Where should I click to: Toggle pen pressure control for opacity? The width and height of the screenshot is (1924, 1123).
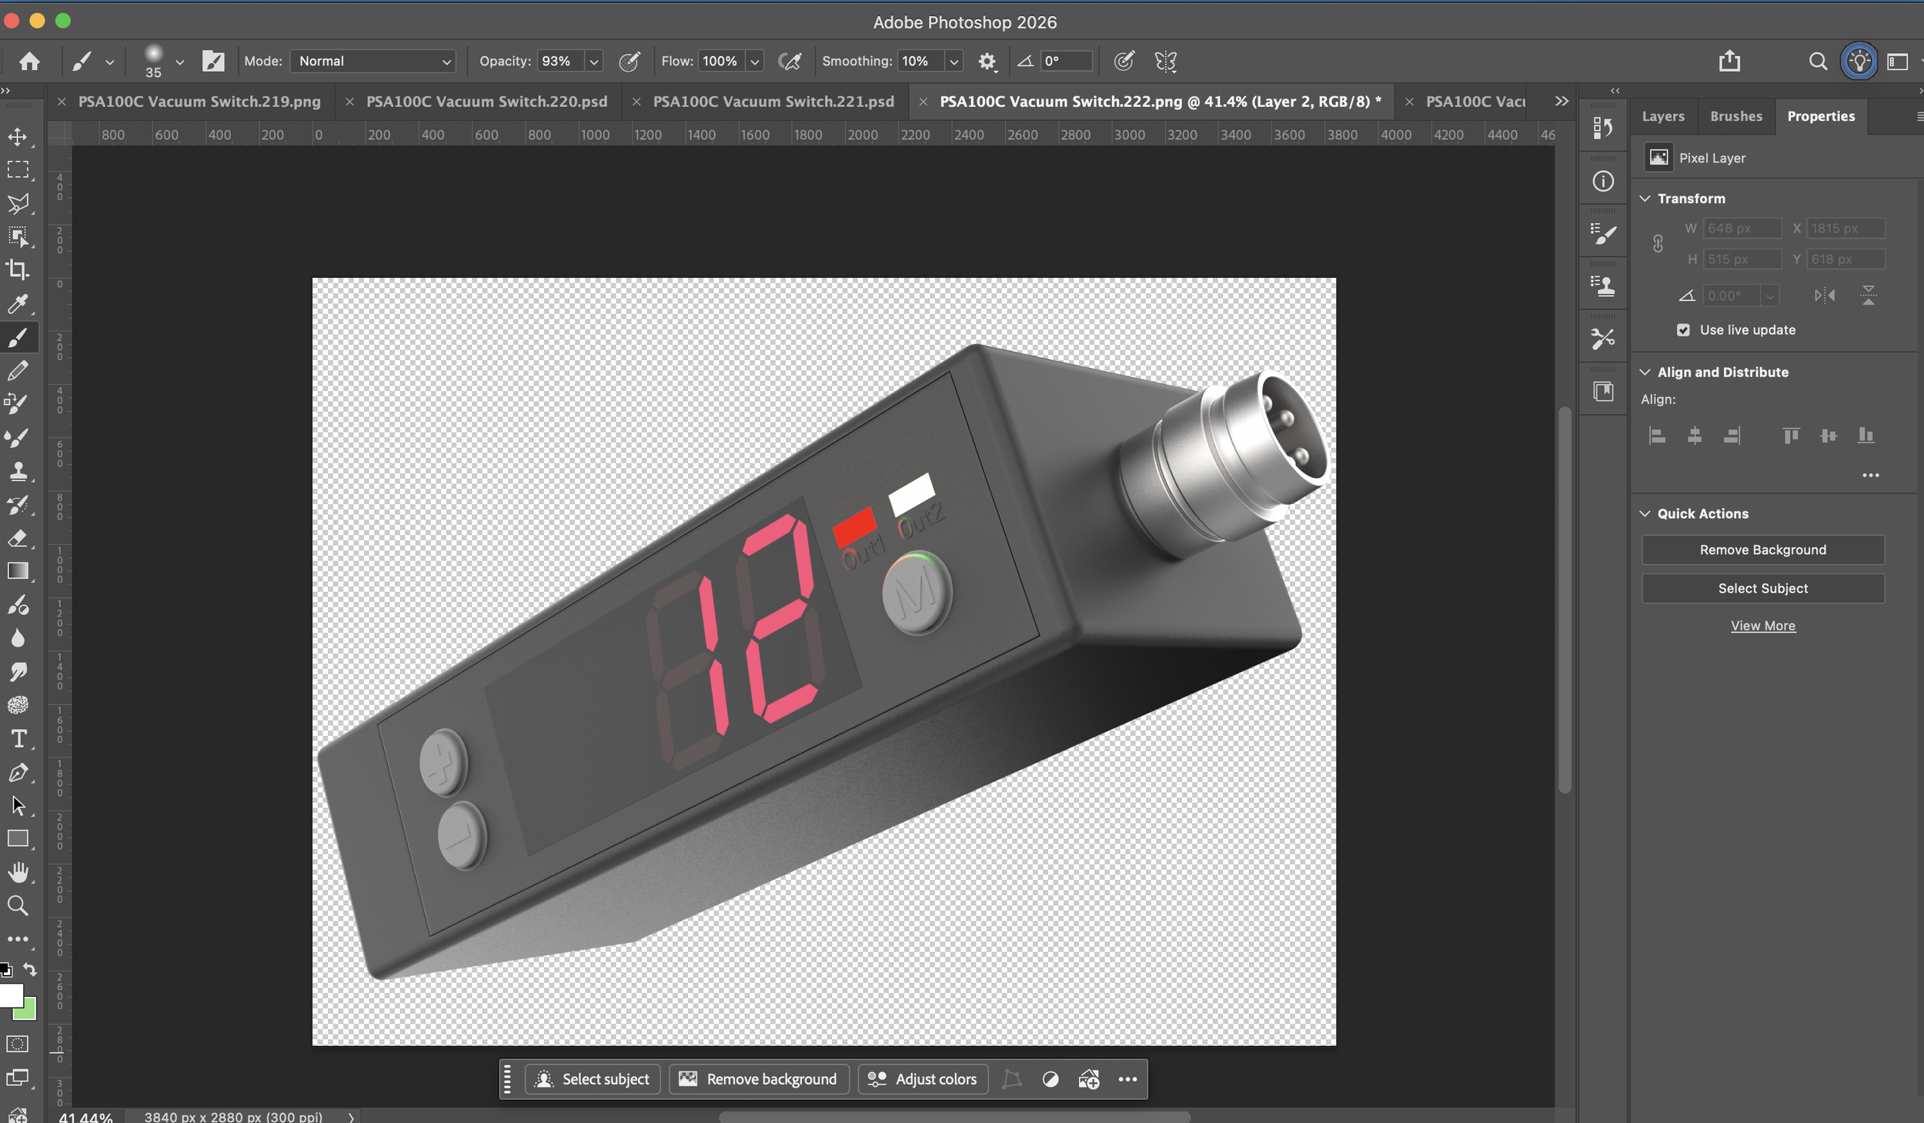[x=630, y=61]
